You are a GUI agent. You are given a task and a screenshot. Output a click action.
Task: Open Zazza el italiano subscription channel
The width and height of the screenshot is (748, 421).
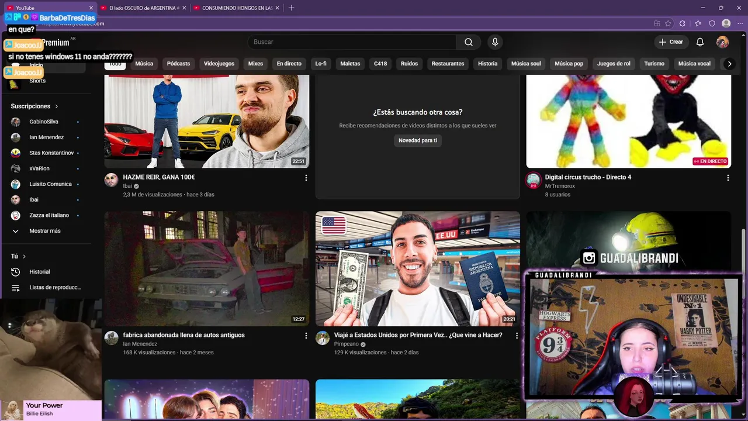(49, 215)
